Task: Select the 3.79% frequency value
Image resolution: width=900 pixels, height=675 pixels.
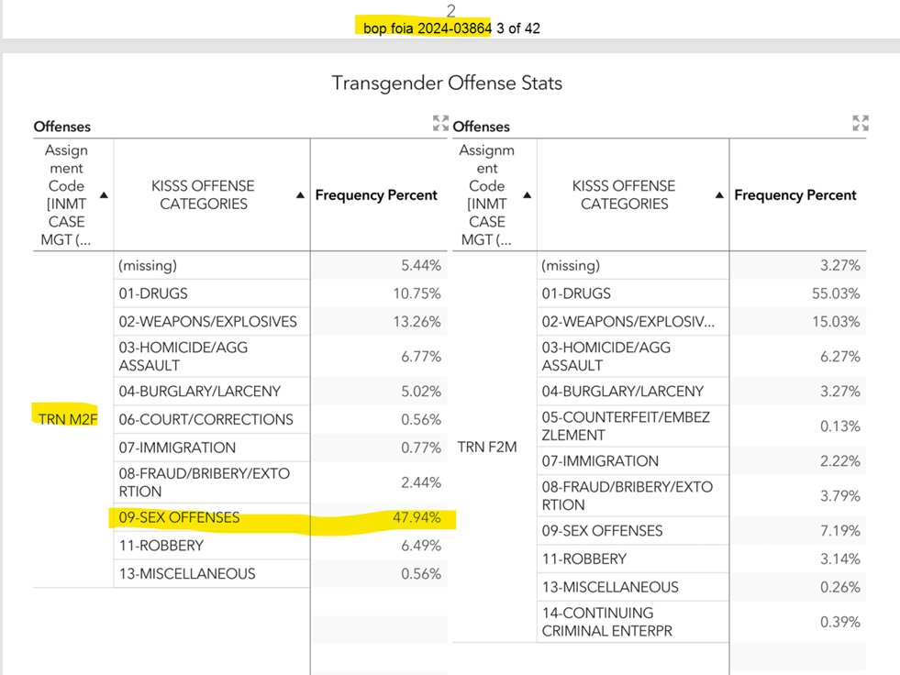Action: (x=839, y=496)
